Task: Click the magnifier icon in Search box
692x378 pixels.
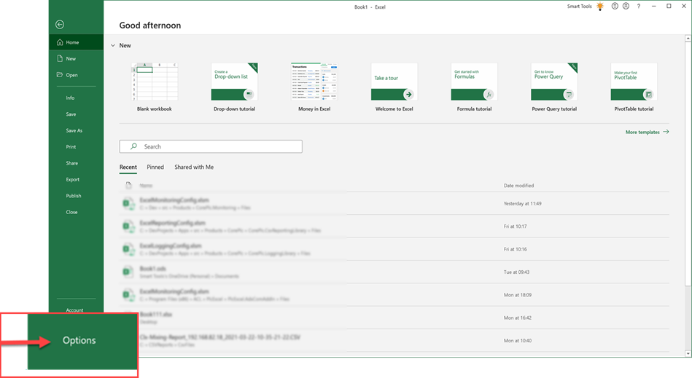Action: 133,146
